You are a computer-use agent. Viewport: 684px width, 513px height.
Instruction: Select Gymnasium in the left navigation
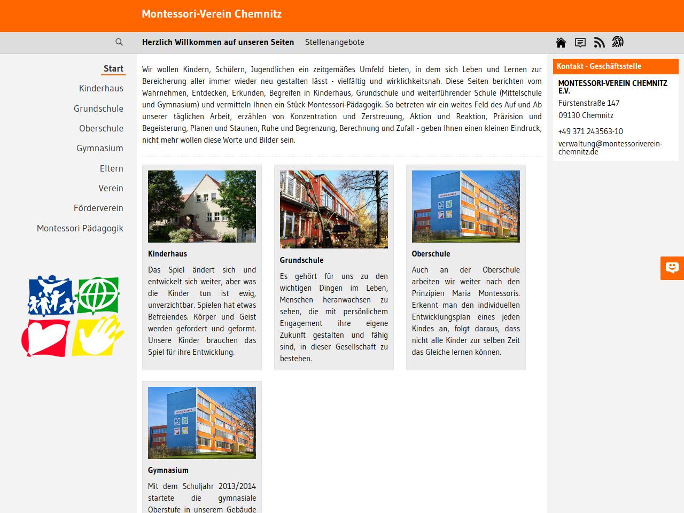point(99,149)
